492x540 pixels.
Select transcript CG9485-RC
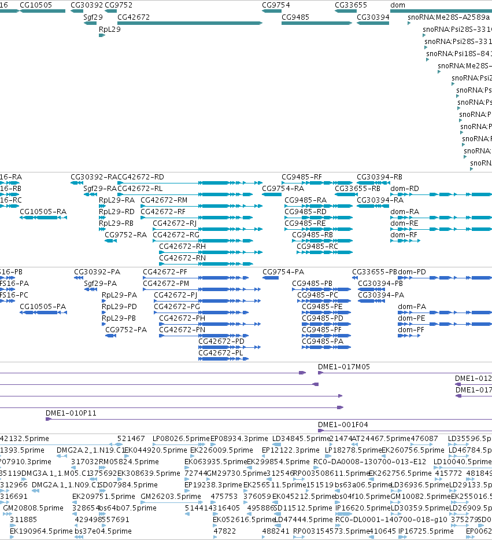pos(325,252)
